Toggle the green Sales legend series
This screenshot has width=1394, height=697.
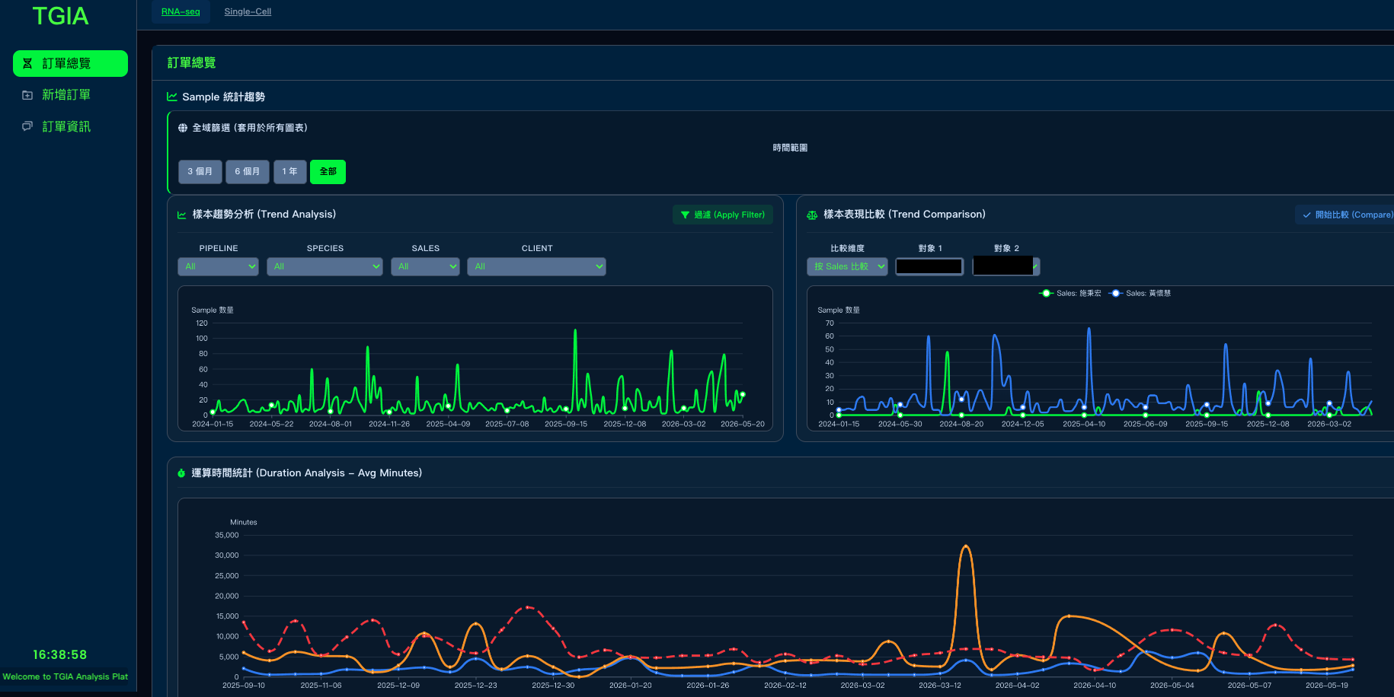[x=1070, y=293]
